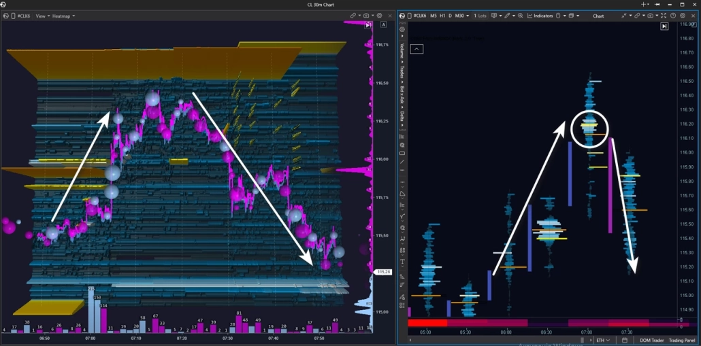The width and height of the screenshot is (701, 346).
Task: Select the text tool in drawing sidebar
Action: 402,261
